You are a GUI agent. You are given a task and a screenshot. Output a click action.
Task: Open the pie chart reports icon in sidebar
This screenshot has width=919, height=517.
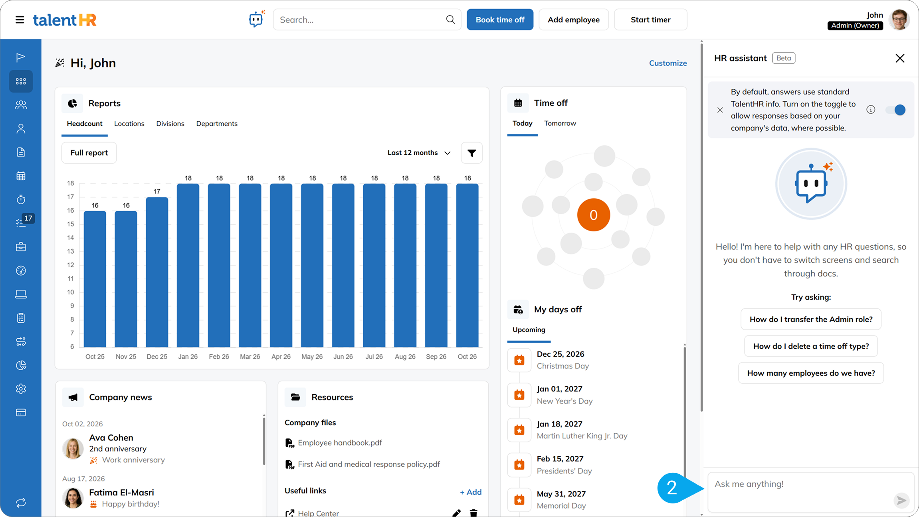pos(21,365)
